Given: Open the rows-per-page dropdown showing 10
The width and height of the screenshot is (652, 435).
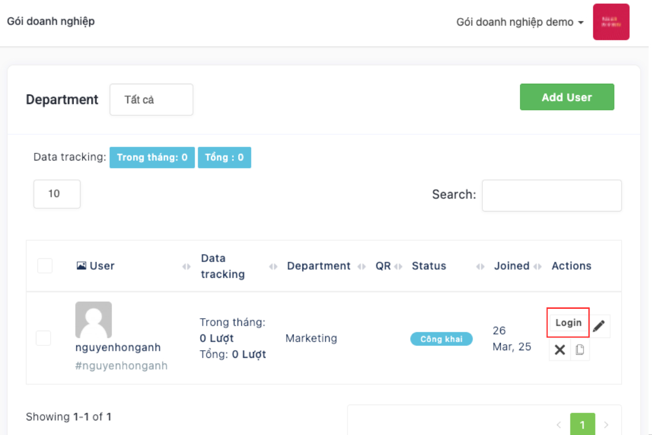Looking at the screenshot, I should (x=57, y=194).
